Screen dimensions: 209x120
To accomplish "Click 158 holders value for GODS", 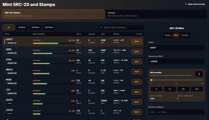I will coord(90,50).
